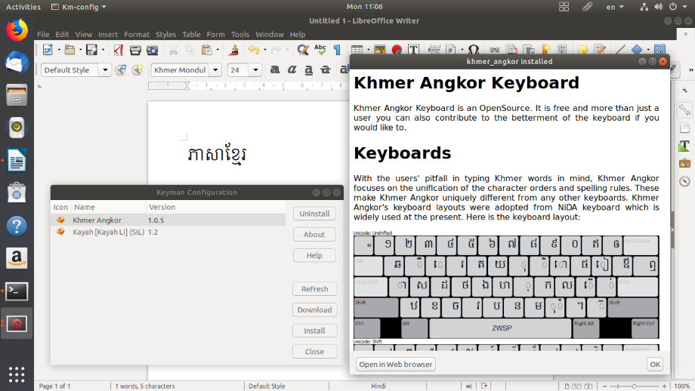Viewport: 695px width, 391px height.
Task: Expand the Khmer Mondul font dropdown
Action: click(215, 70)
